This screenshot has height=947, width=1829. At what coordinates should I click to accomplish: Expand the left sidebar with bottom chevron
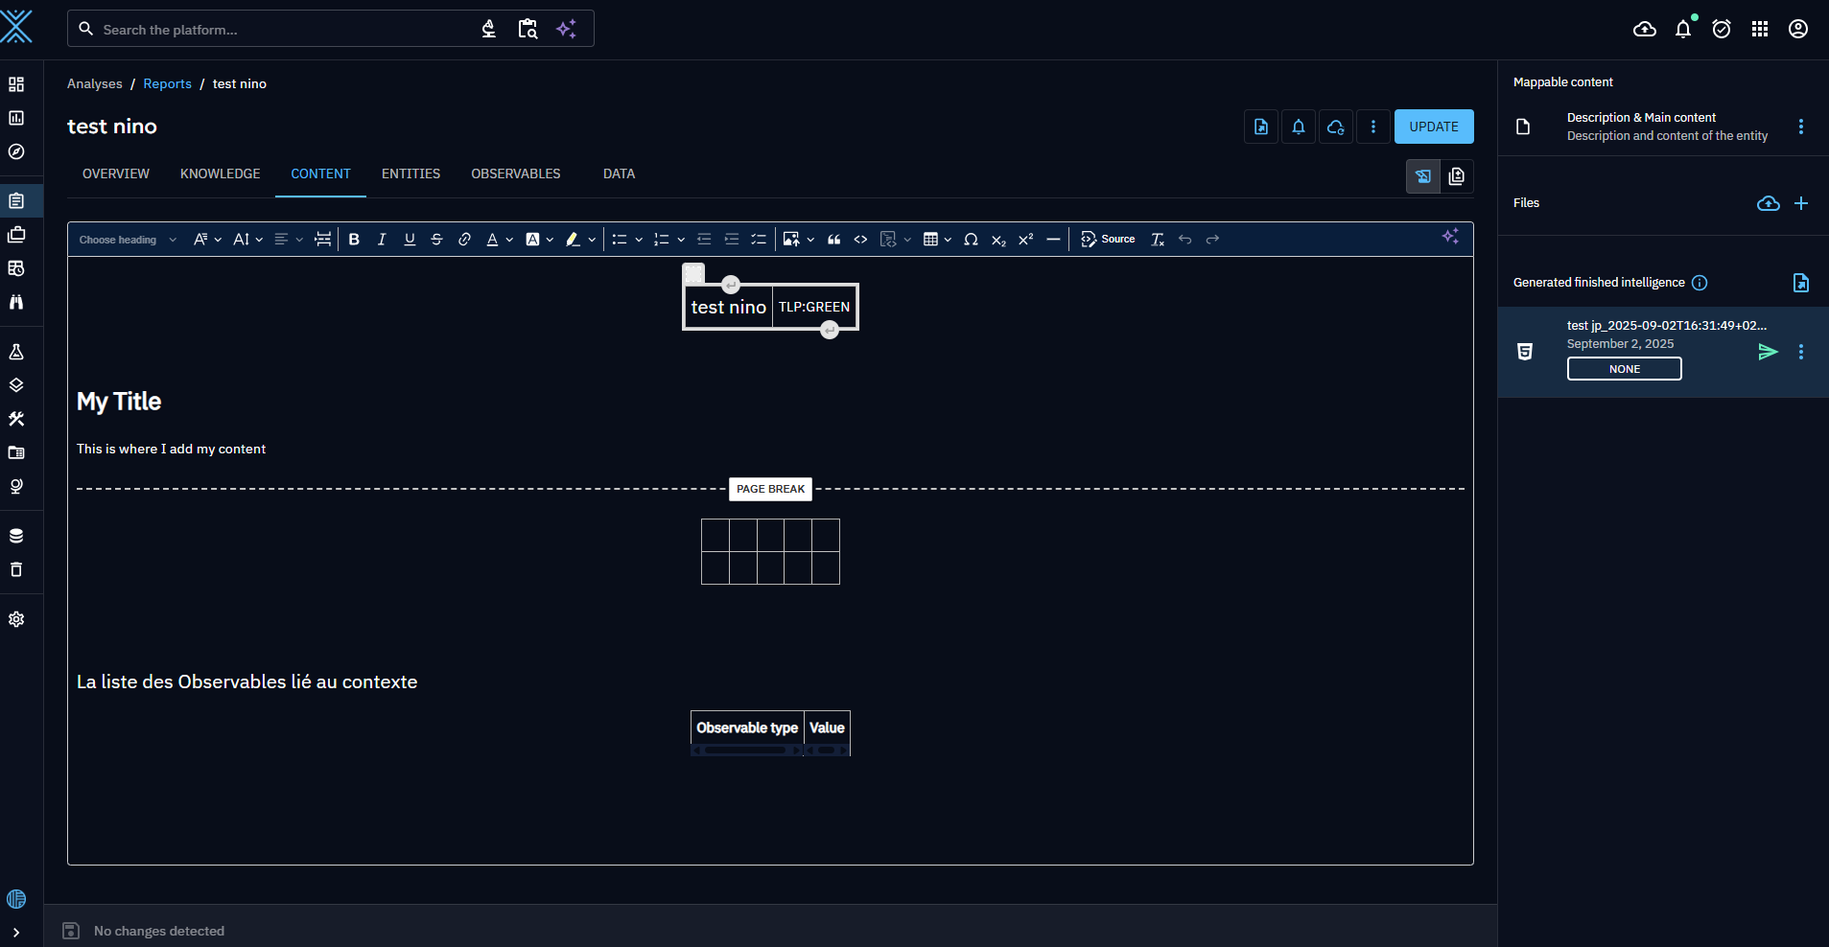(x=16, y=932)
